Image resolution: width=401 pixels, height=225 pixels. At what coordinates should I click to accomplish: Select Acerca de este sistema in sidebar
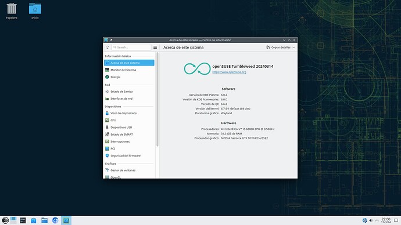click(x=129, y=63)
